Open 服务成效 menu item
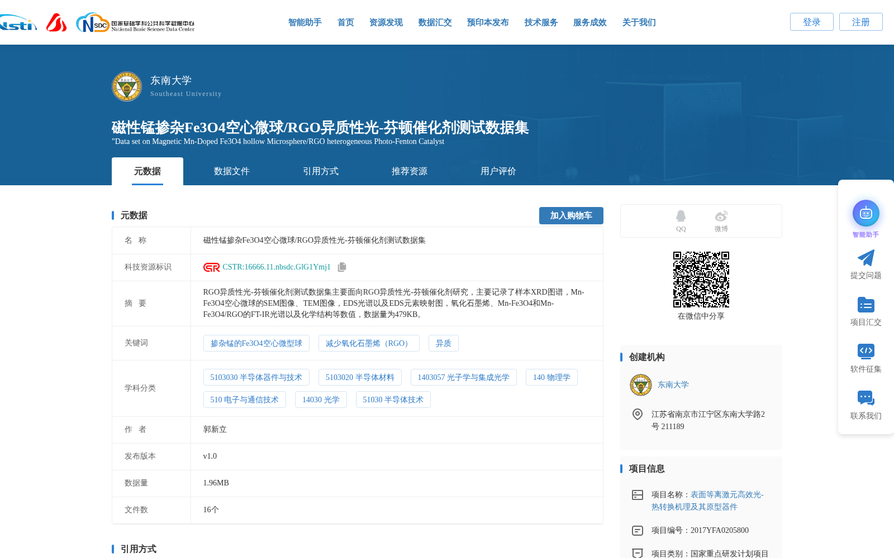The width and height of the screenshot is (894, 558). point(590,22)
